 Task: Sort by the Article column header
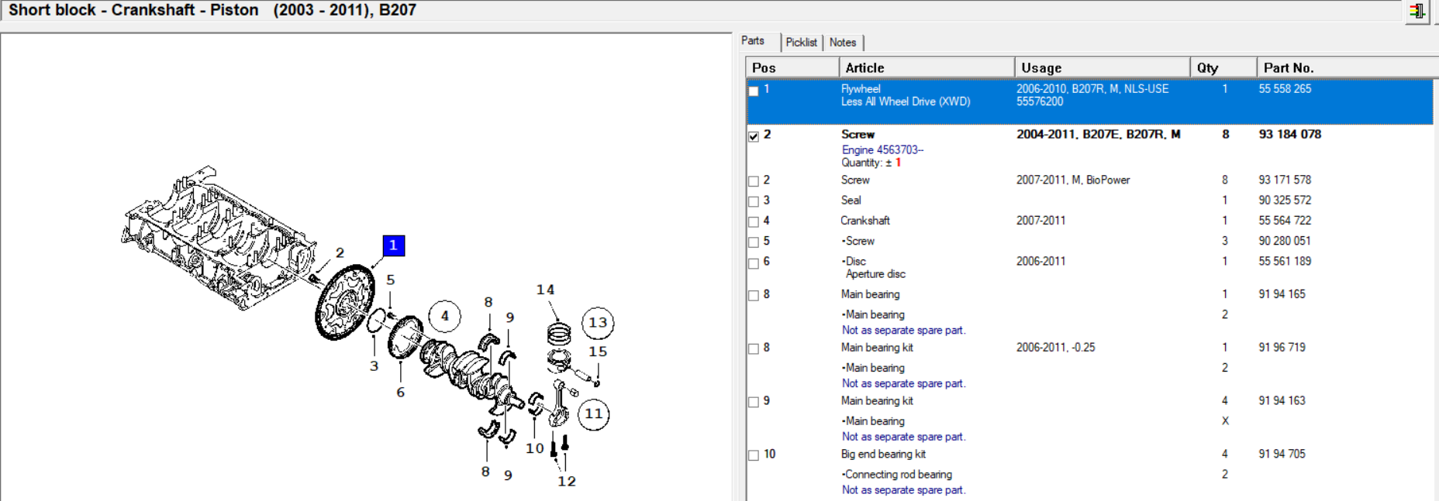[927, 67]
